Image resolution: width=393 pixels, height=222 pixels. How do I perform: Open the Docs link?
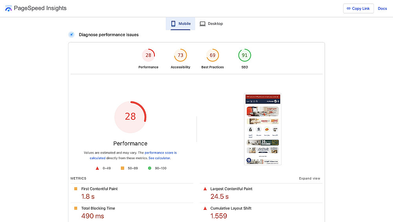[382, 9]
